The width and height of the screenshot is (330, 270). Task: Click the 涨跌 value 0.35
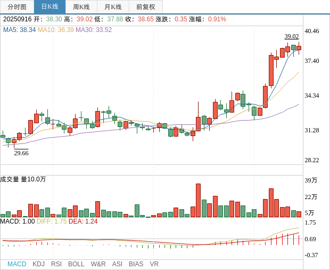181,19
